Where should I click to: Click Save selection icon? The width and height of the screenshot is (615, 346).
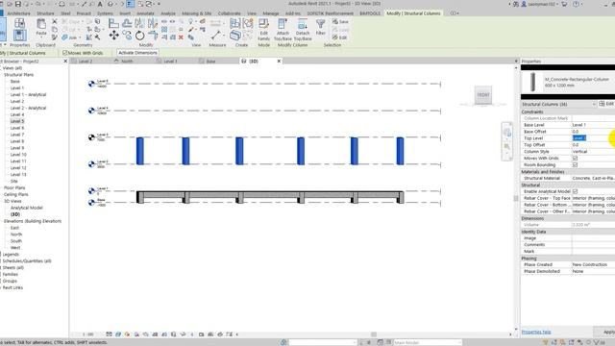(x=340, y=21)
